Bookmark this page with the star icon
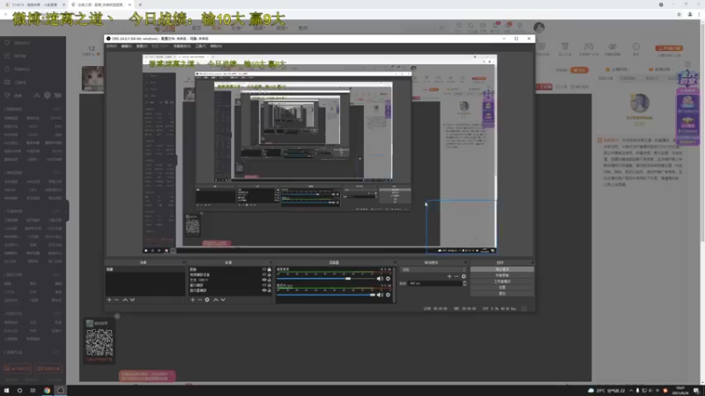The height and width of the screenshot is (396, 705). click(679, 14)
